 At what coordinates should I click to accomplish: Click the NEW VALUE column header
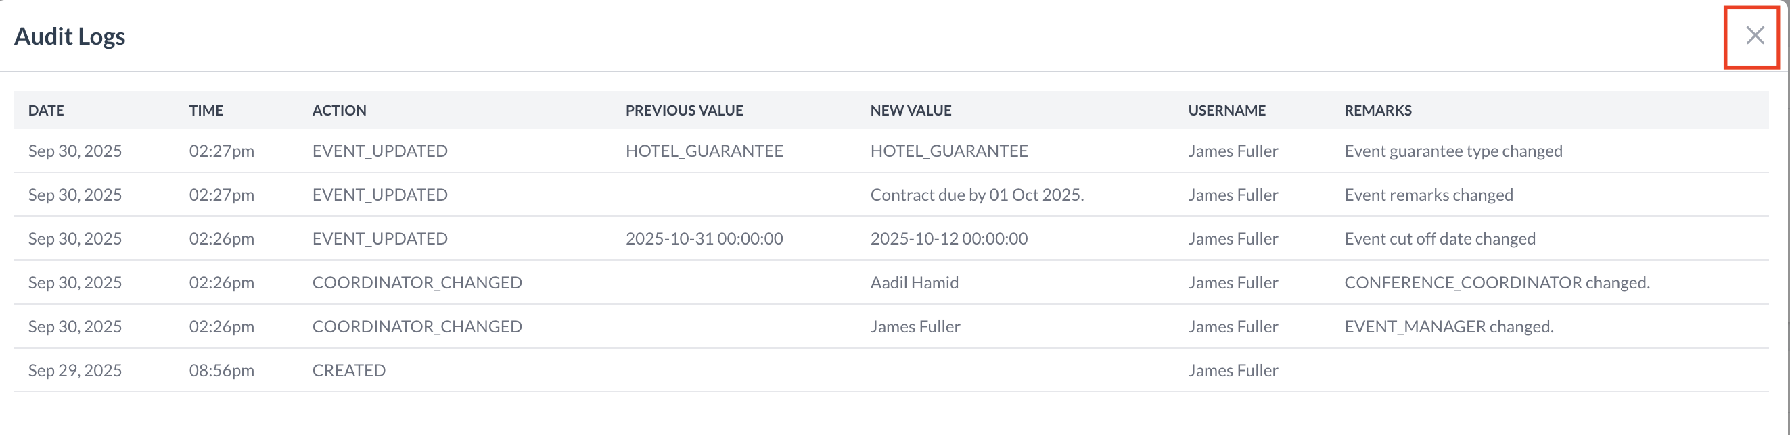911,110
